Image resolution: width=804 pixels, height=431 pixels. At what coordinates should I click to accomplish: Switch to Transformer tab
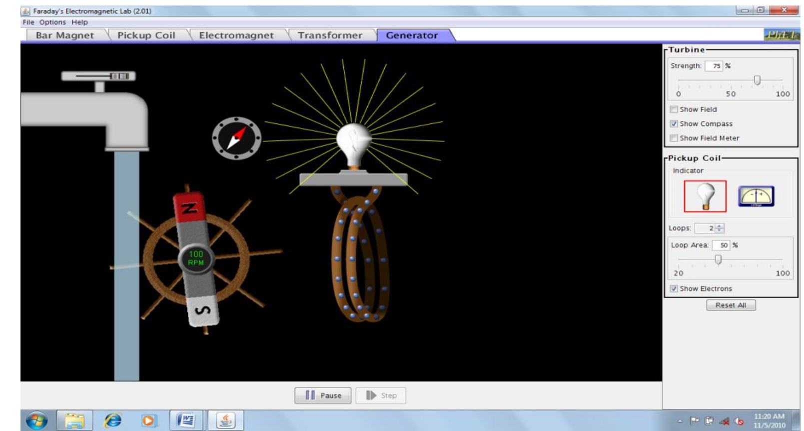[x=330, y=35]
